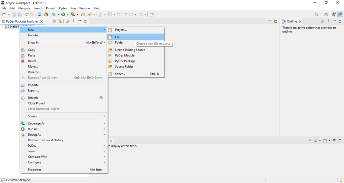Choose PyDev Module from the New submenu

pos(135,56)
